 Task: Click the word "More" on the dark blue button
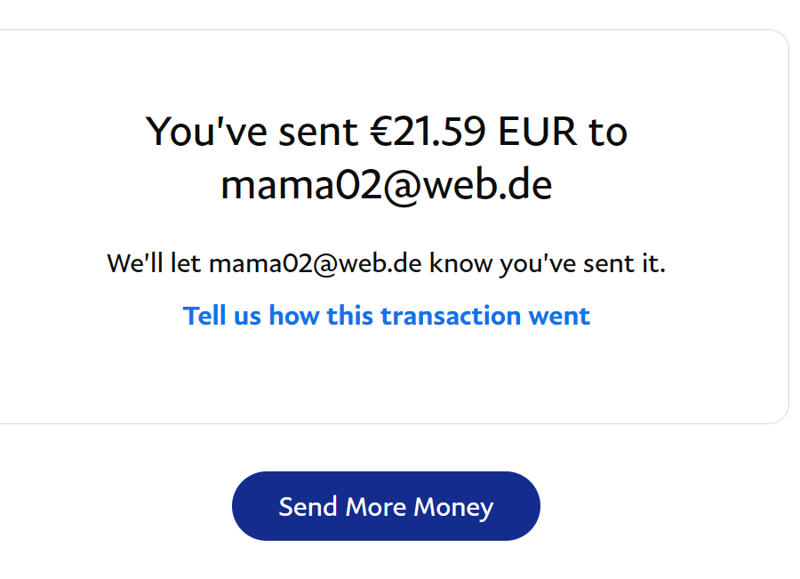(375, 507)
